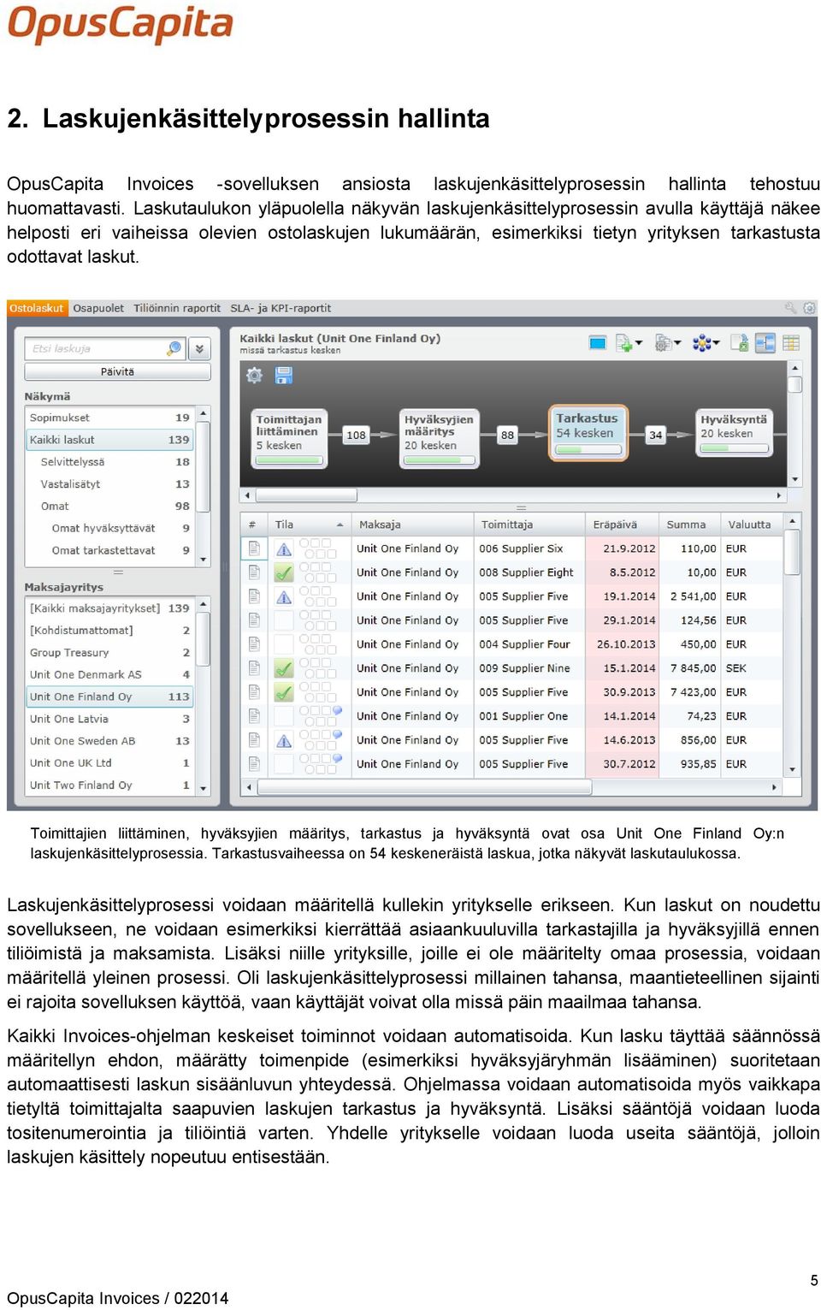Select Sopimukset in the Näkymä list

tap(110, 418)
